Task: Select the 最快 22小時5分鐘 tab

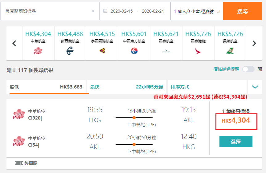Action: (127, 87)
